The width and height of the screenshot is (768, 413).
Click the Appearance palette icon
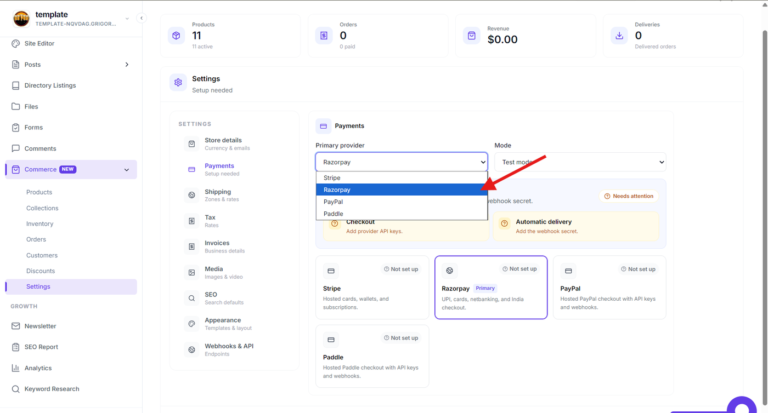click(191, 324)
